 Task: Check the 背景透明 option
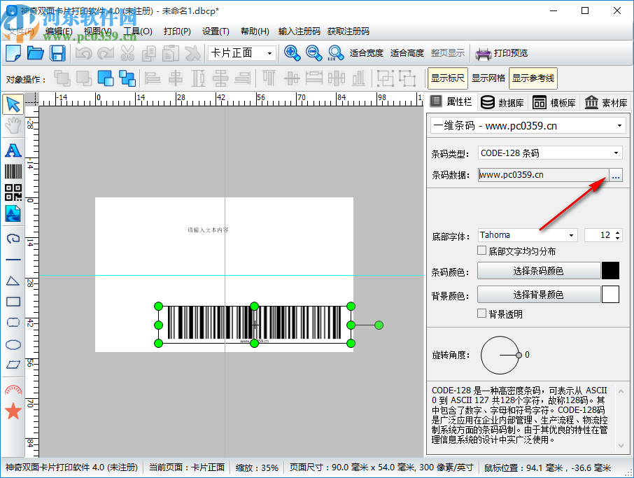point(481,314)
